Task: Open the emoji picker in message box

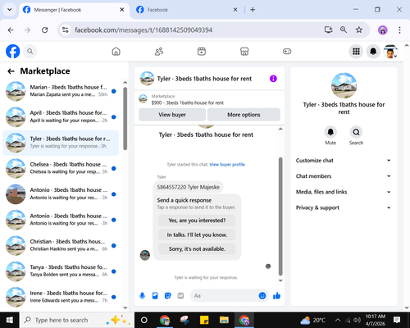Action: (x=262, y=296)
